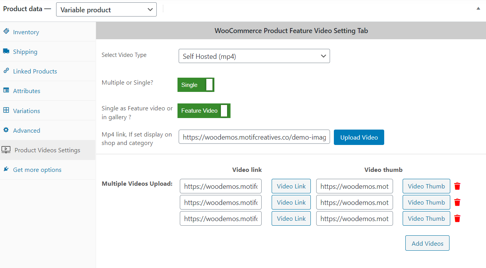Delete the first video row with trash icon
The width and height of the screenshot is (486, 268).
[x=457, y=186]
